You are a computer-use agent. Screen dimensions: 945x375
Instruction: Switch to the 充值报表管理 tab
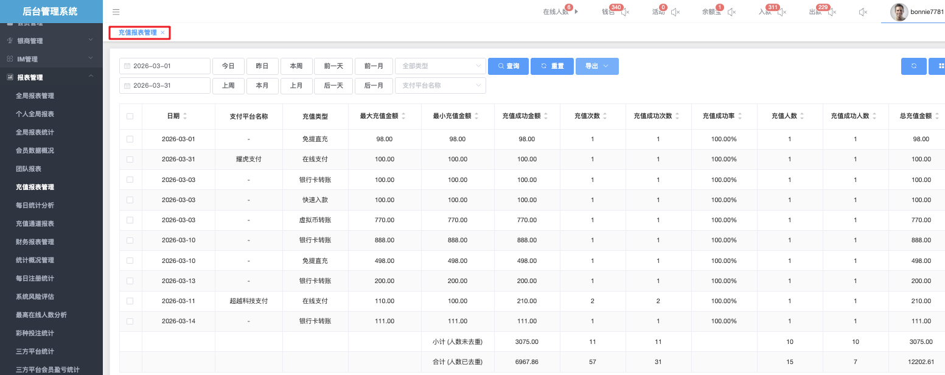coord(138,33)
